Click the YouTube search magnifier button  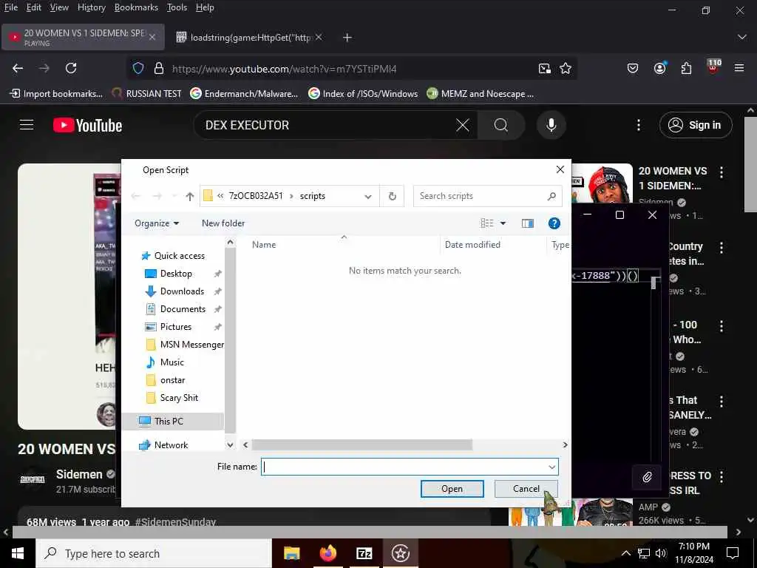[x=501, y=125]
